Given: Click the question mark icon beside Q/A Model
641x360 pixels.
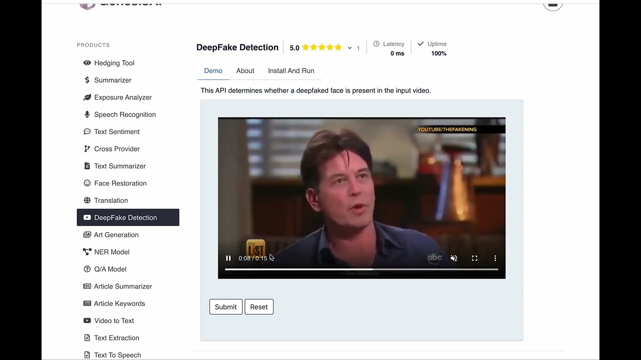Looking at the screenshot, I should coord(87,269).
